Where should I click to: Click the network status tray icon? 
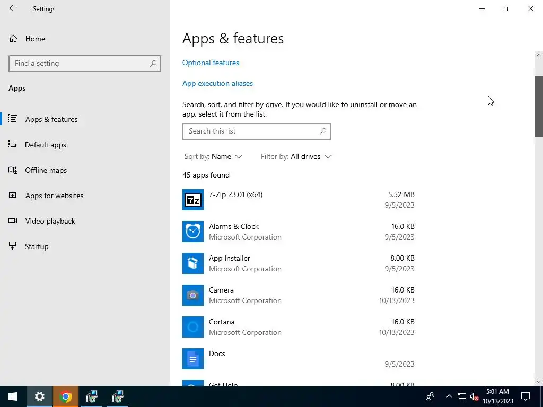coord(462,396)
